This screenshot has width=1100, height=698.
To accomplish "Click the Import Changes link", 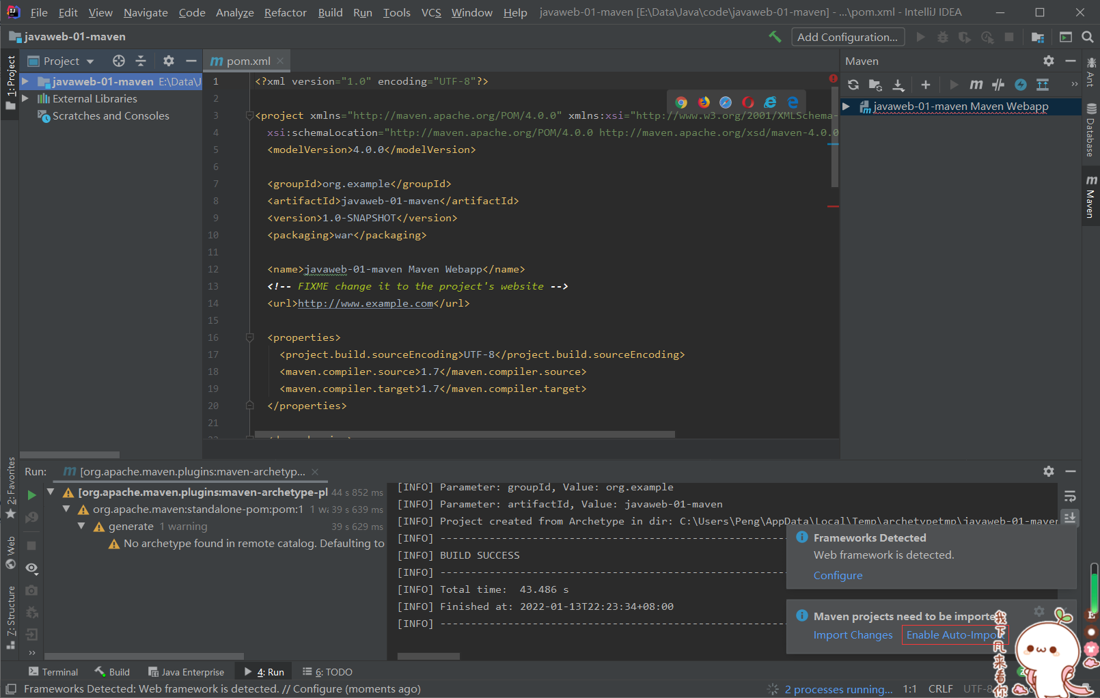I will 853,635.
